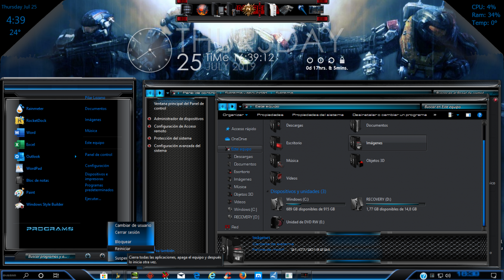Open the Escritorio folder icon

(x=276, y=143)
